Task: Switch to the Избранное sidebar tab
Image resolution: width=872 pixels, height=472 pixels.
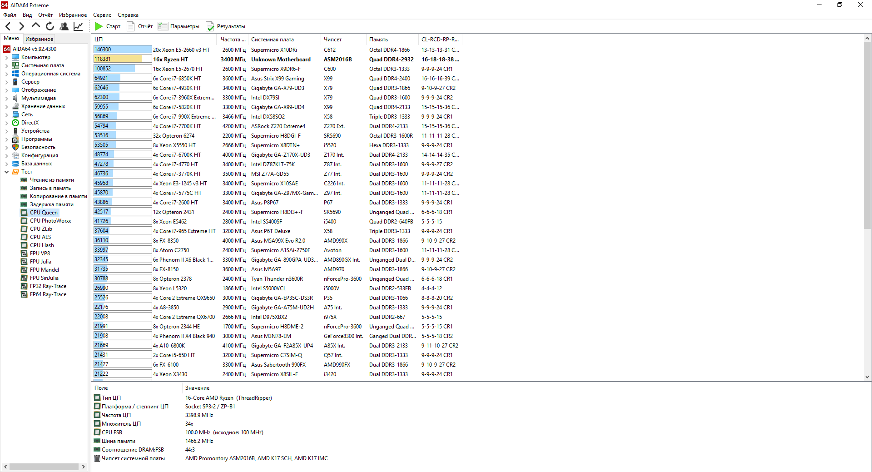Action: click(39, 39)
